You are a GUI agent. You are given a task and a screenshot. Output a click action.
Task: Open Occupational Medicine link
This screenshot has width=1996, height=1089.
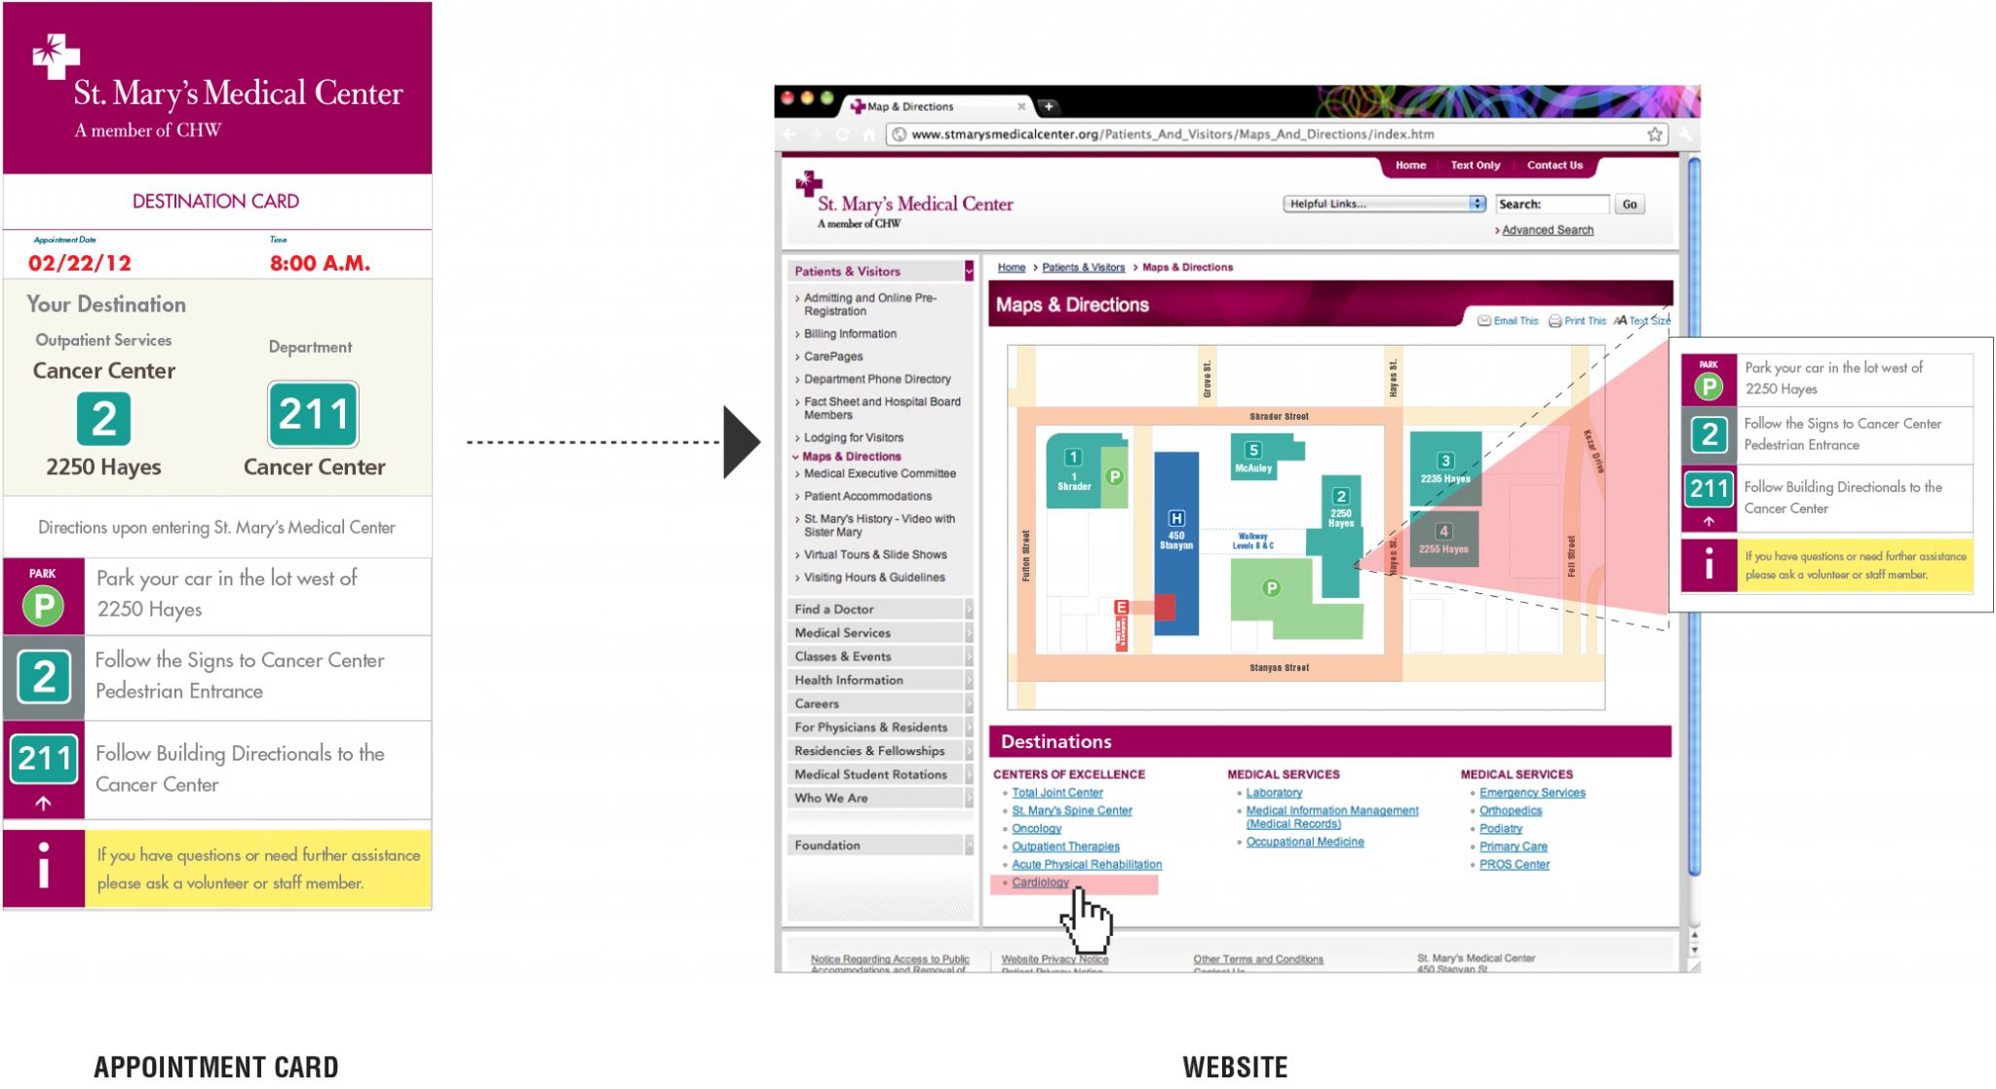point(1305,843)
